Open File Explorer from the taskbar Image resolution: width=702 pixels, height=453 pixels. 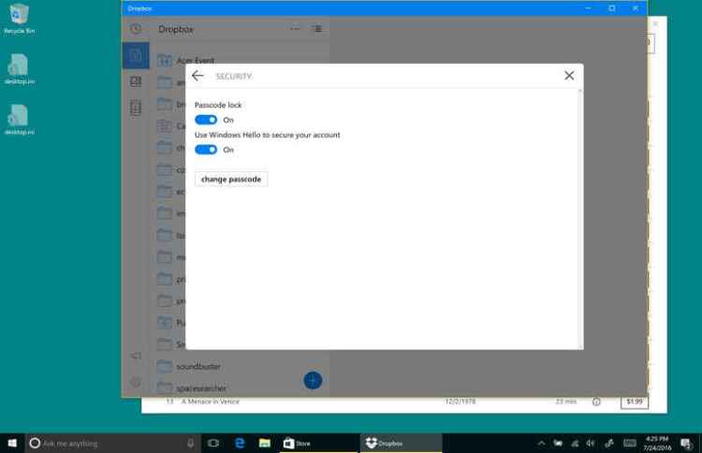265,443
